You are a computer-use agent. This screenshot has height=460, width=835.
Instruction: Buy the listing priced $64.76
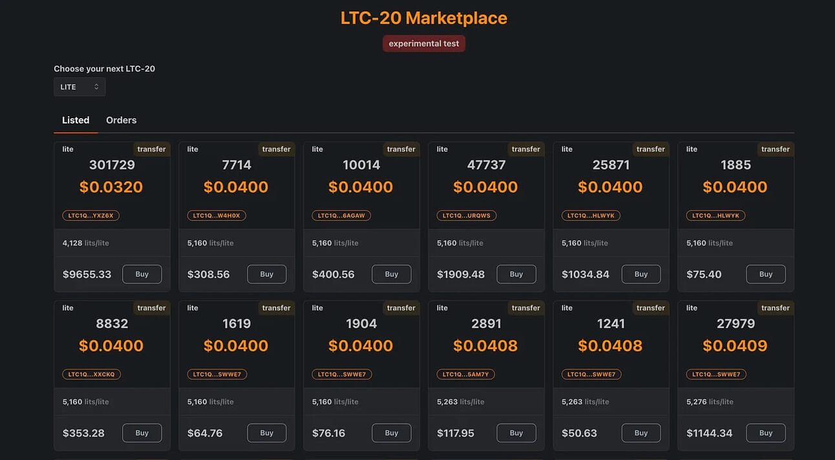pyautogui.click(x=267, y=433)
